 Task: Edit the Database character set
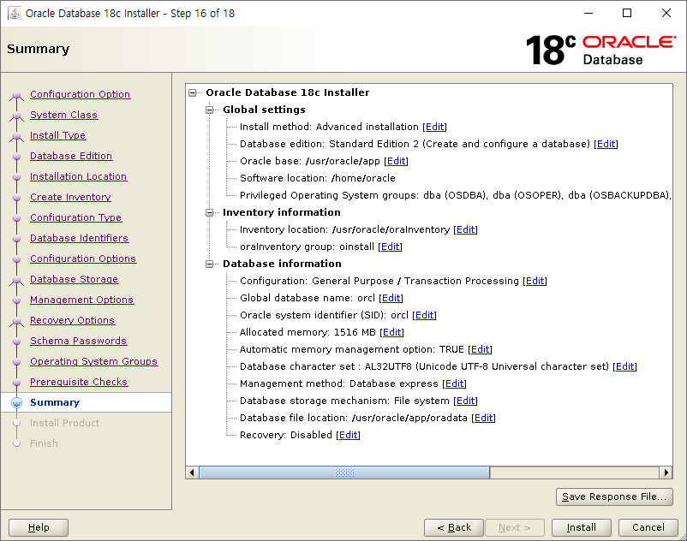point(624,366)
